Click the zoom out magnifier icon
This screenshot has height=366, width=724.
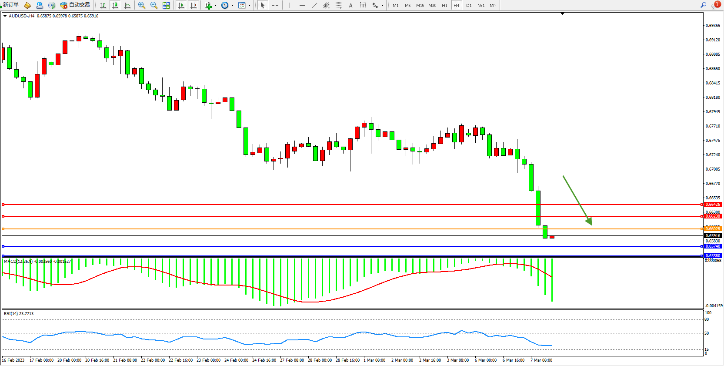click(153, 5)
